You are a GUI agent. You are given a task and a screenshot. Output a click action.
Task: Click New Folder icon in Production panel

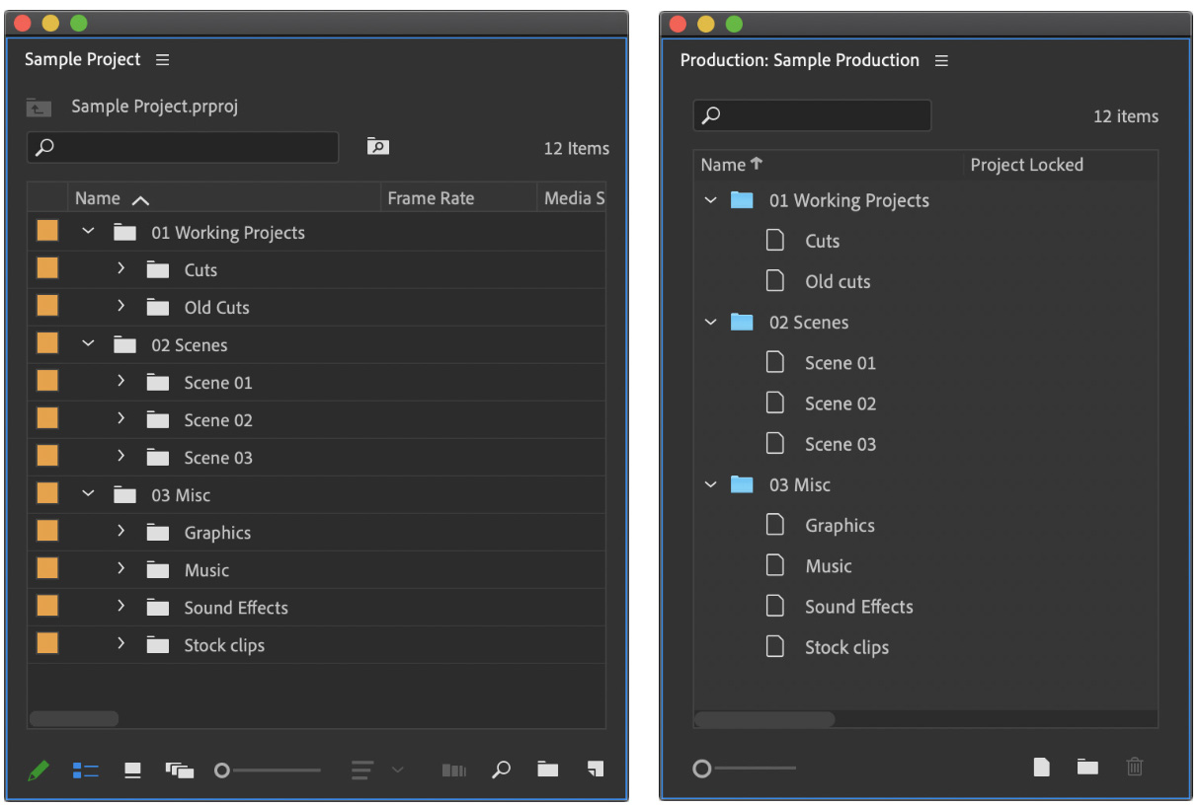pos(1087,767)
